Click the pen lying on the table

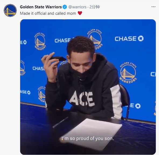coord(61,122)
